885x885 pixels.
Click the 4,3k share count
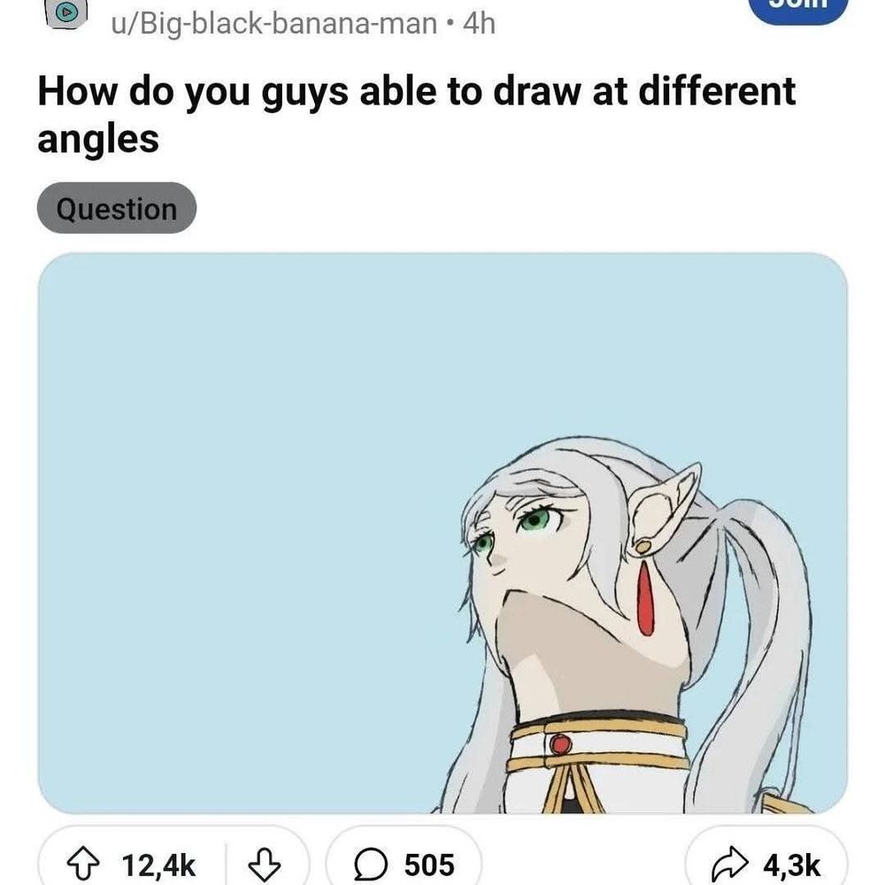[792, 865]
